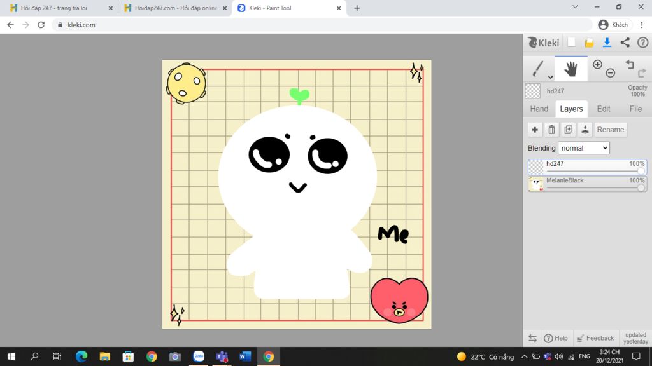652x366 pixels.
Task: View site information via the lock icon
Action: click(x=60, y=25)
